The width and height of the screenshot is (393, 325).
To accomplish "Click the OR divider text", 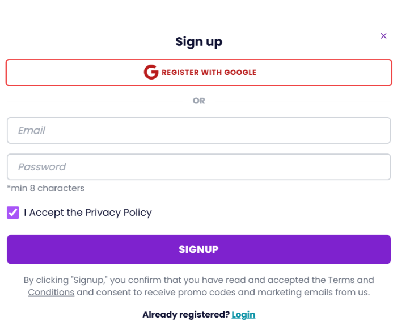I will (198, 101).
